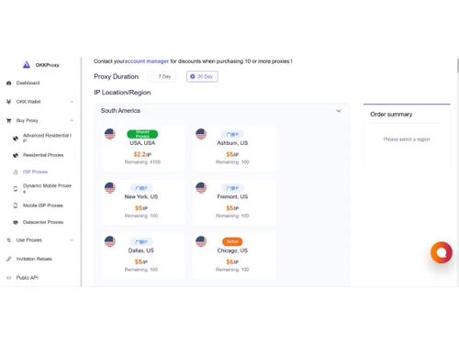Click the US flag on Fremont card
The width and height of the screenshot is (459, 344).
[x=201, y=188]
